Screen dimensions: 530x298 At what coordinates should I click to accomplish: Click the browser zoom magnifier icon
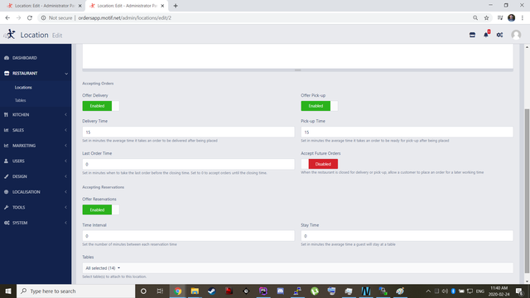(x=475, y=18)
